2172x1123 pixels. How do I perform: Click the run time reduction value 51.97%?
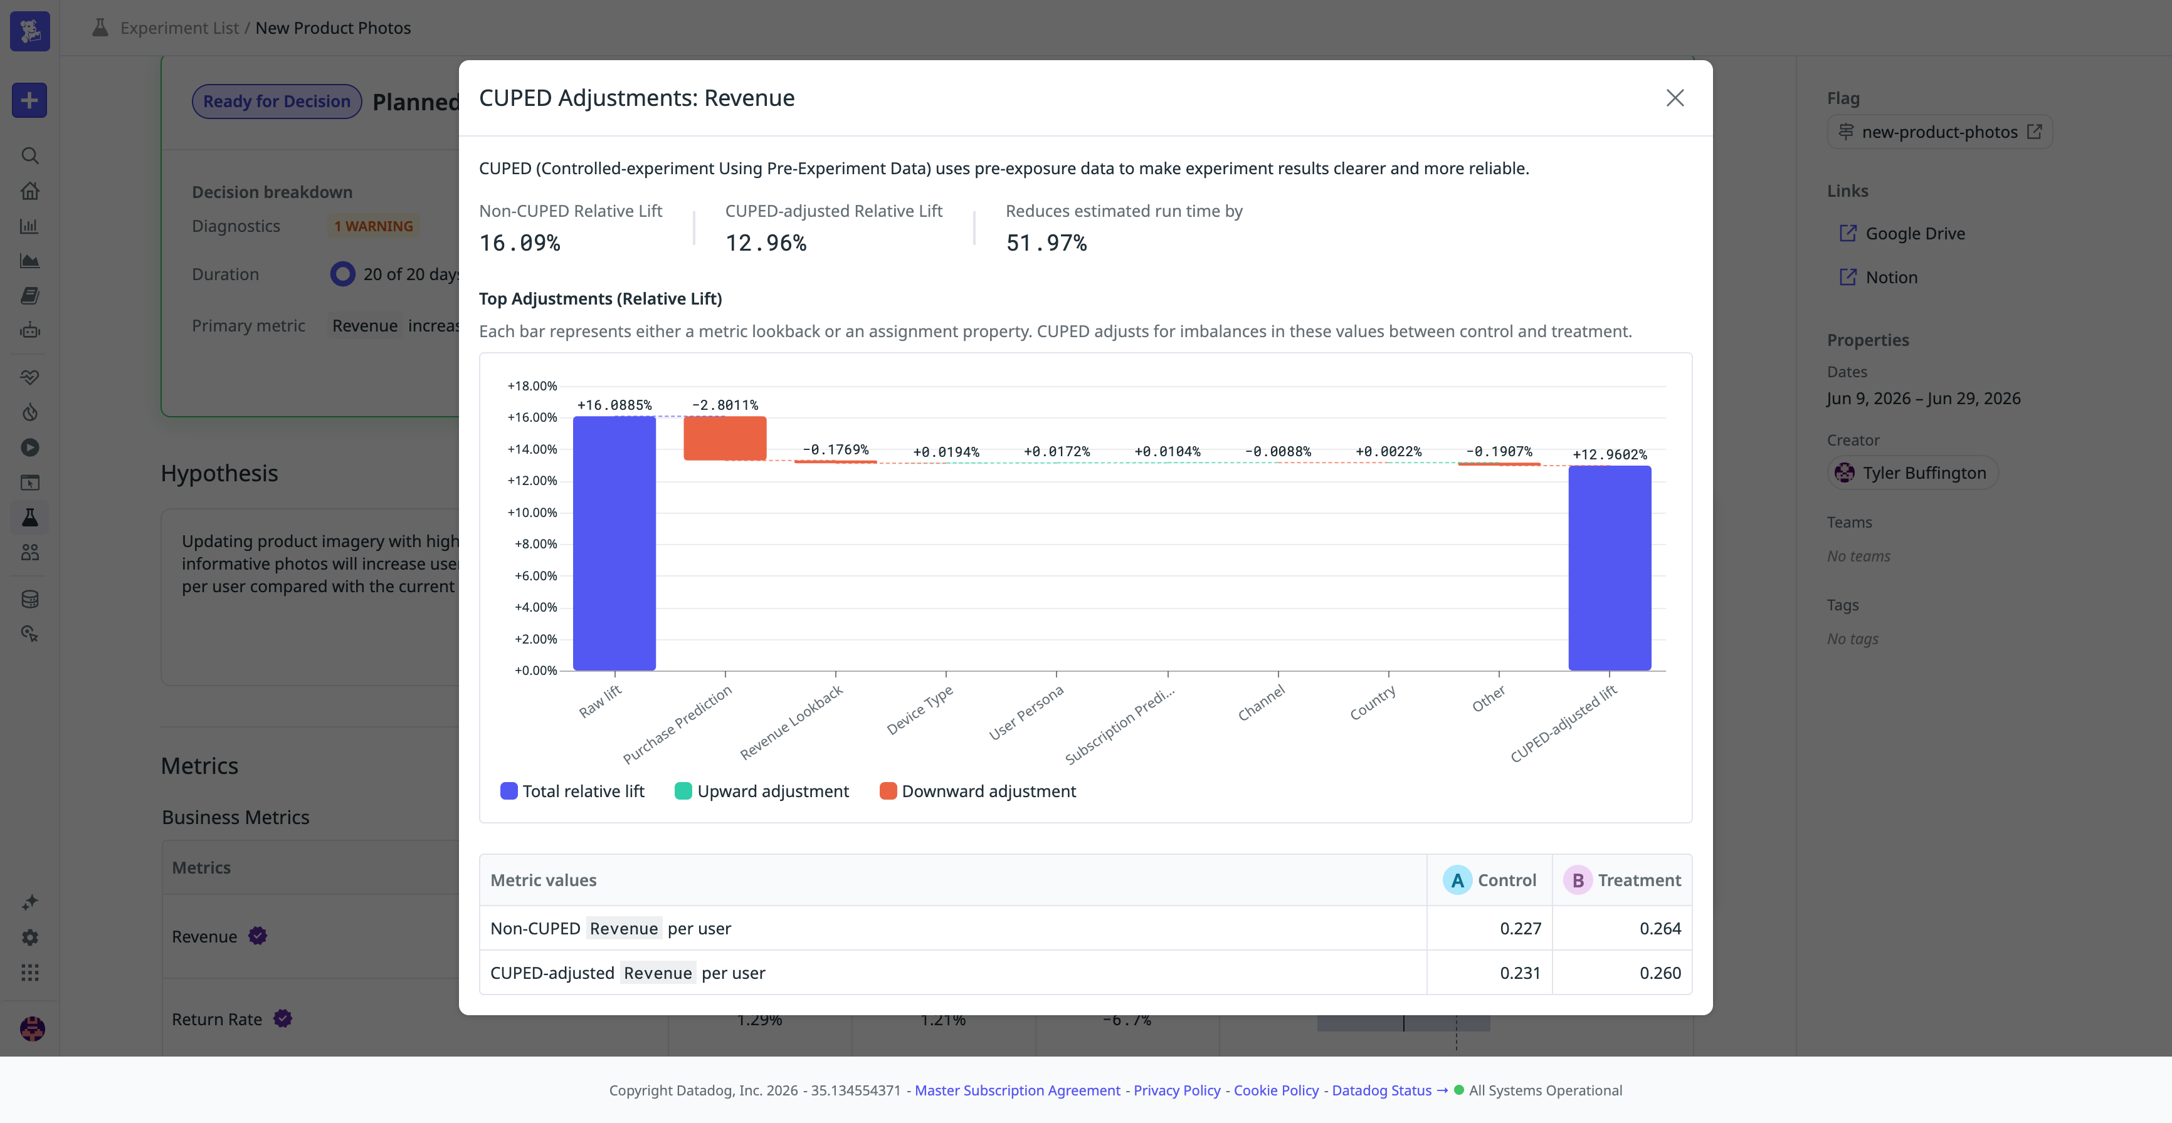pos(1046,244)
